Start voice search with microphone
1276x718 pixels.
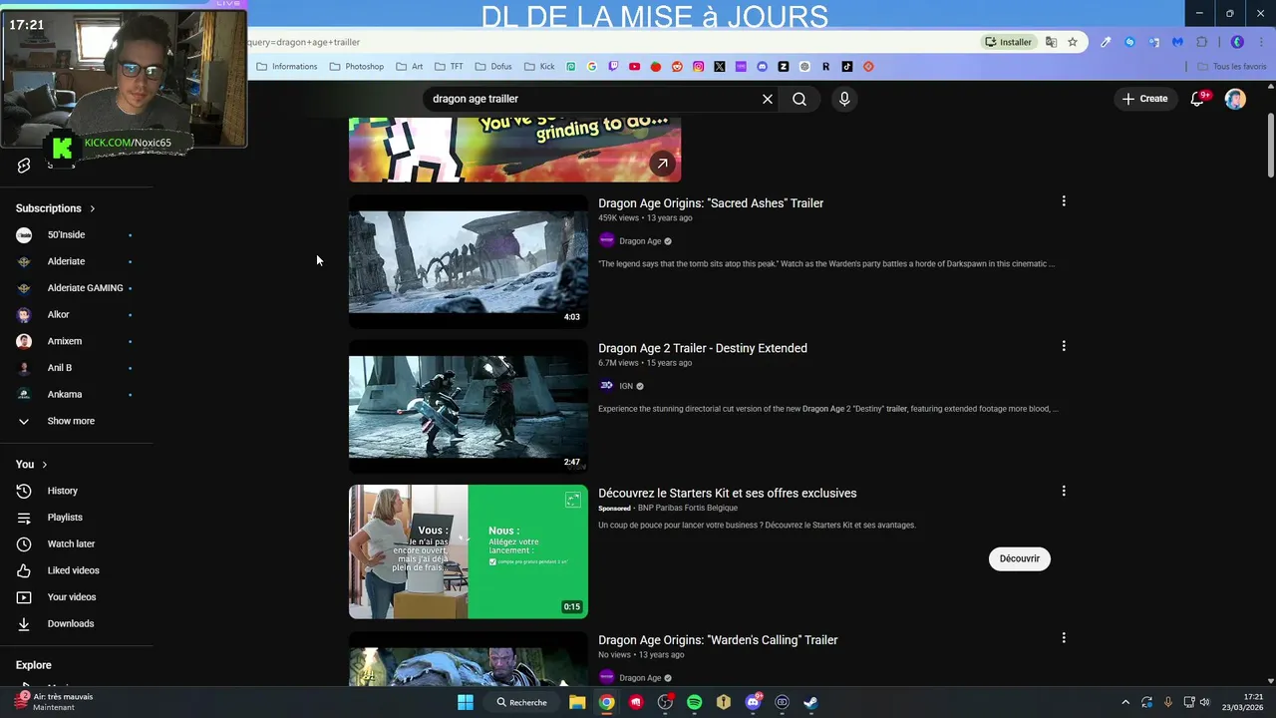(844, 99)
